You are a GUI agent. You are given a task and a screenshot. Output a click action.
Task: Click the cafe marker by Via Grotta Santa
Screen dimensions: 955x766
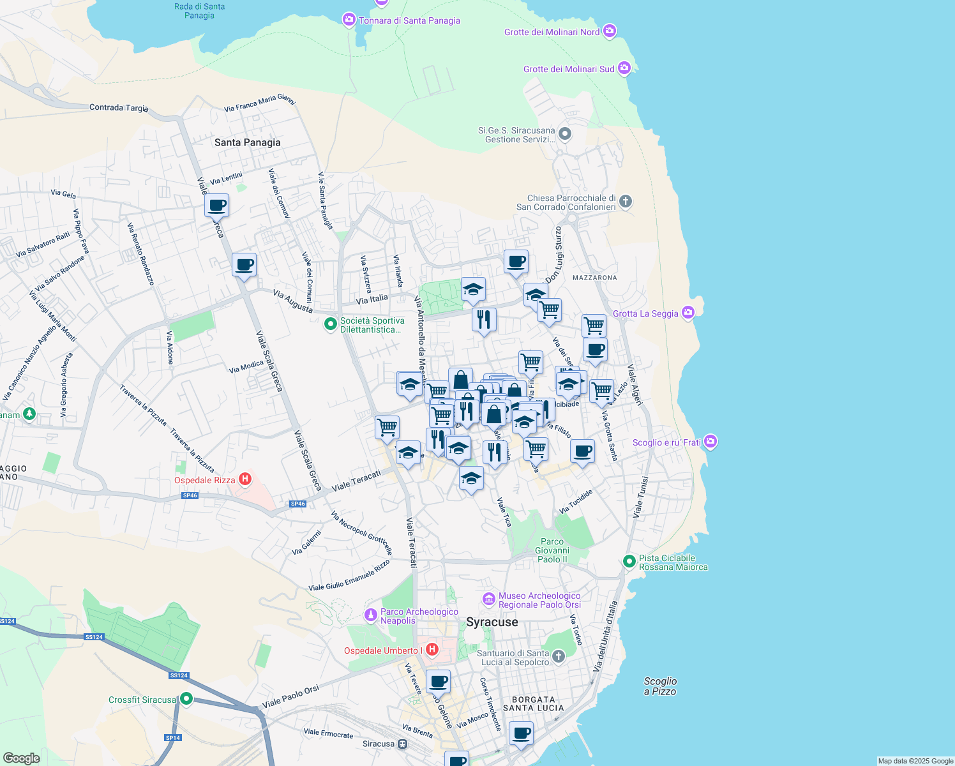582,451
